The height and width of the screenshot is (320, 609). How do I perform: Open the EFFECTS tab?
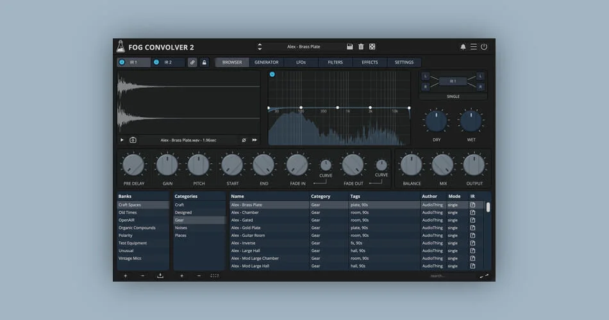370,62
